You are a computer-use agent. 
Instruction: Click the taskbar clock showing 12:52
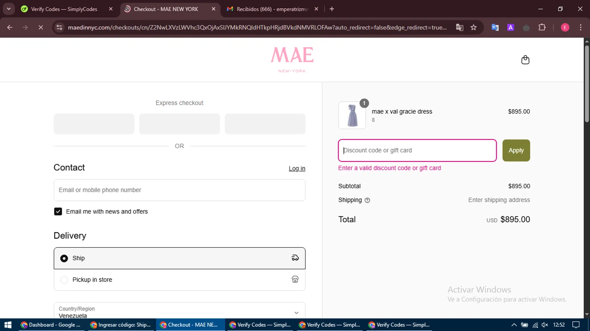559,325
